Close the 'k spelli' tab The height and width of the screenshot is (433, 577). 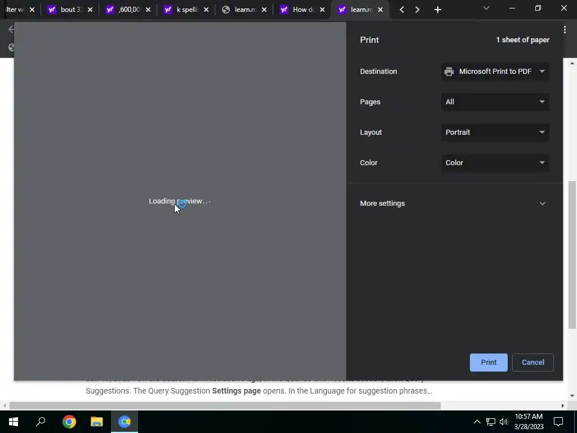click(x=206, y=10)
